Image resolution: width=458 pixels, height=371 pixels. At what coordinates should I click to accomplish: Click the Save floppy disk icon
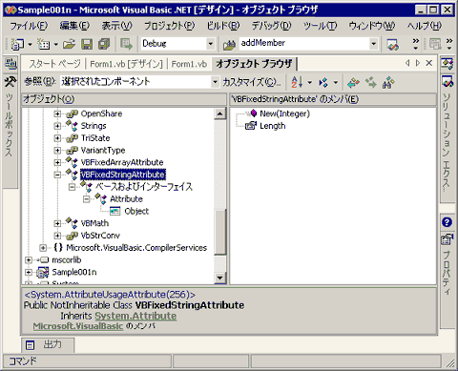[x=87, y=44]
